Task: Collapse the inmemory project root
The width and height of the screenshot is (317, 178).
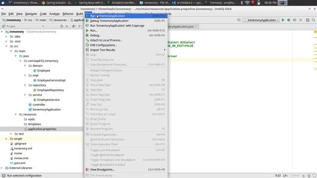Action: click(2, 32)
